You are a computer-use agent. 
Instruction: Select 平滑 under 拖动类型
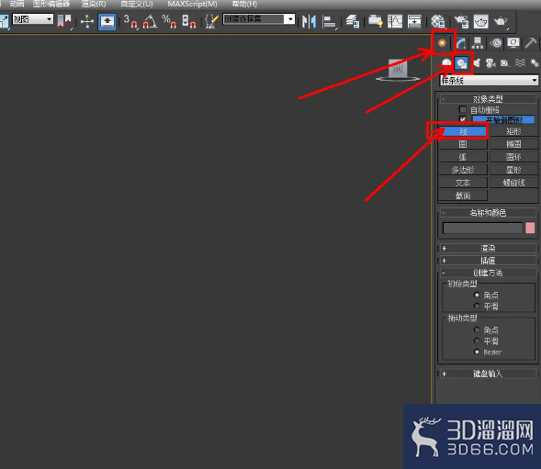[x=477, y=341]
